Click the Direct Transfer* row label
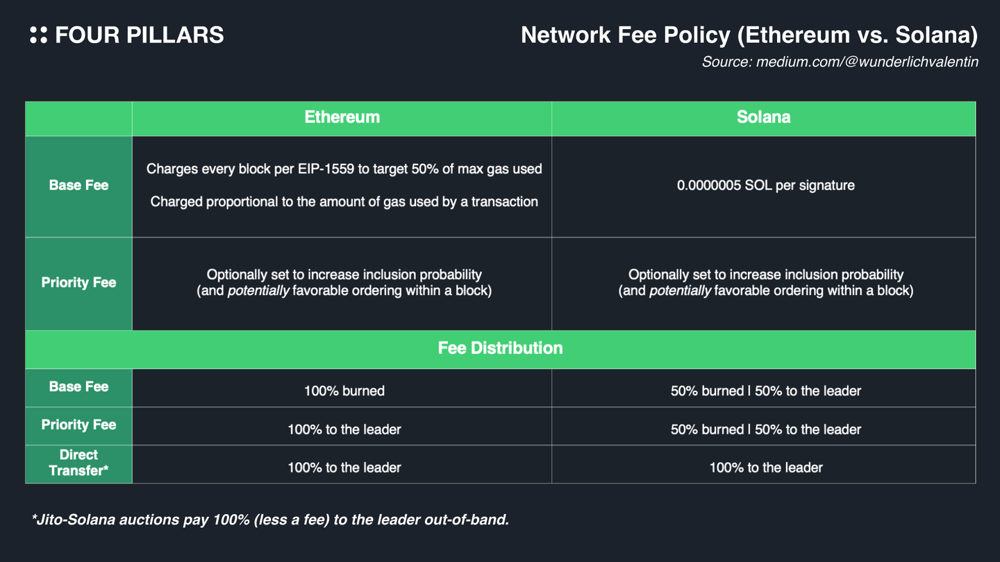 (78, 463)
